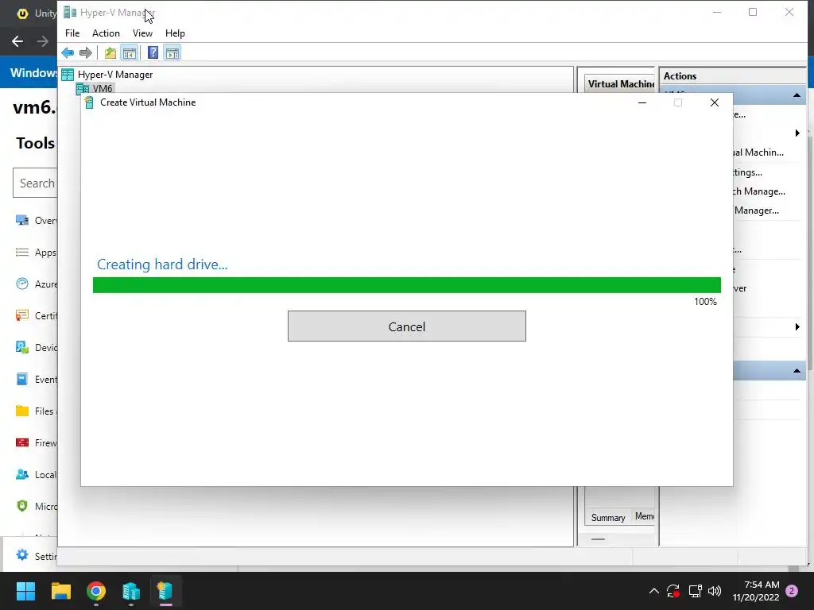The width and height of the screenshot is (814, 610).
Task: Click the network tray icon
Action: 695,591
